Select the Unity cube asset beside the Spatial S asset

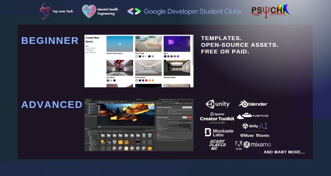(150, 135)
